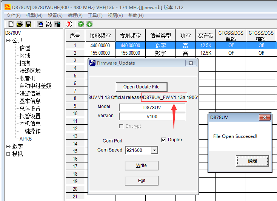Open the 工具(T) menu
This screenshot has height=201, width=277.
coord(95,15)
